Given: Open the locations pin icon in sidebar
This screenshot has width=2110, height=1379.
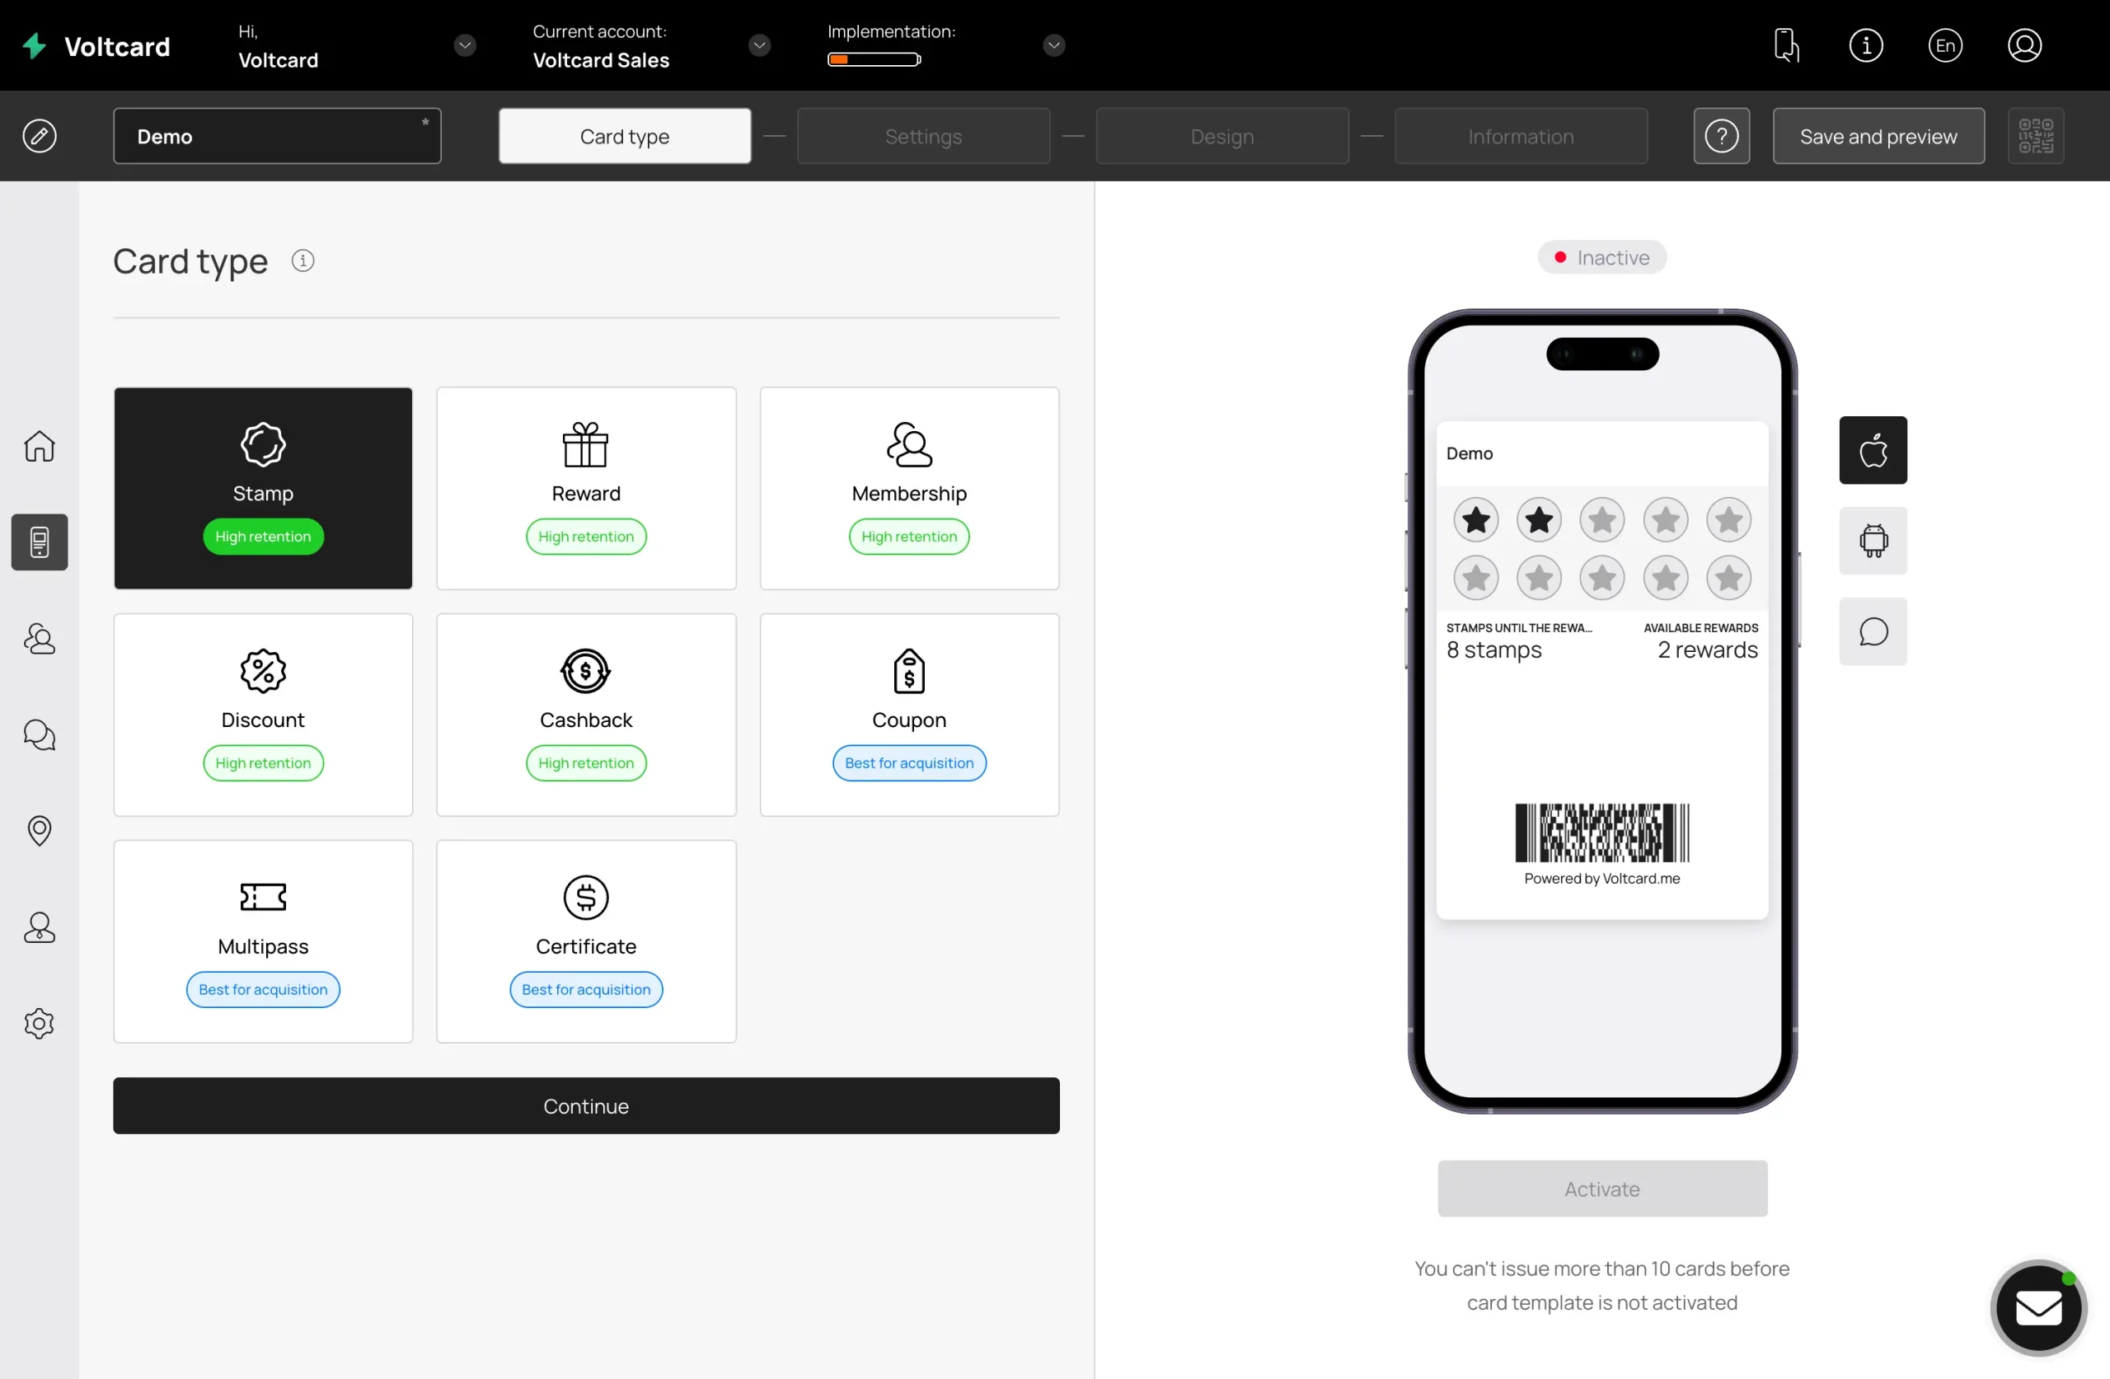Looking at the screenshot, I should coord(39,831).
